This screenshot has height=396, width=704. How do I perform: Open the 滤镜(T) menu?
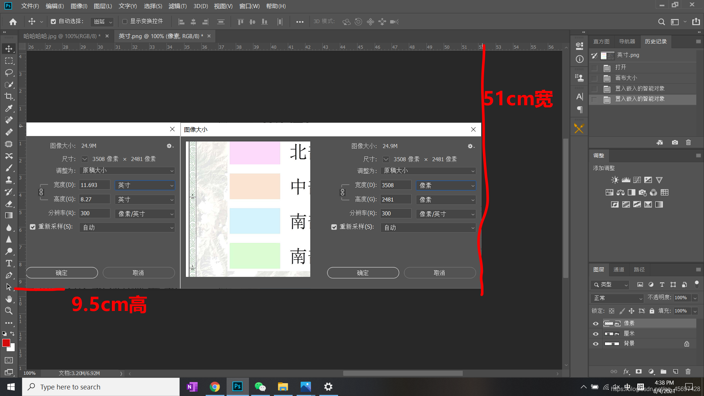(177, 6)
